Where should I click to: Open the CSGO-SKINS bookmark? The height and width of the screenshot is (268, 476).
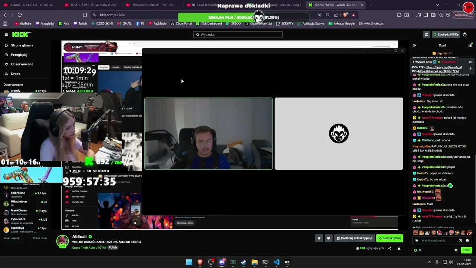coord(102,23)
